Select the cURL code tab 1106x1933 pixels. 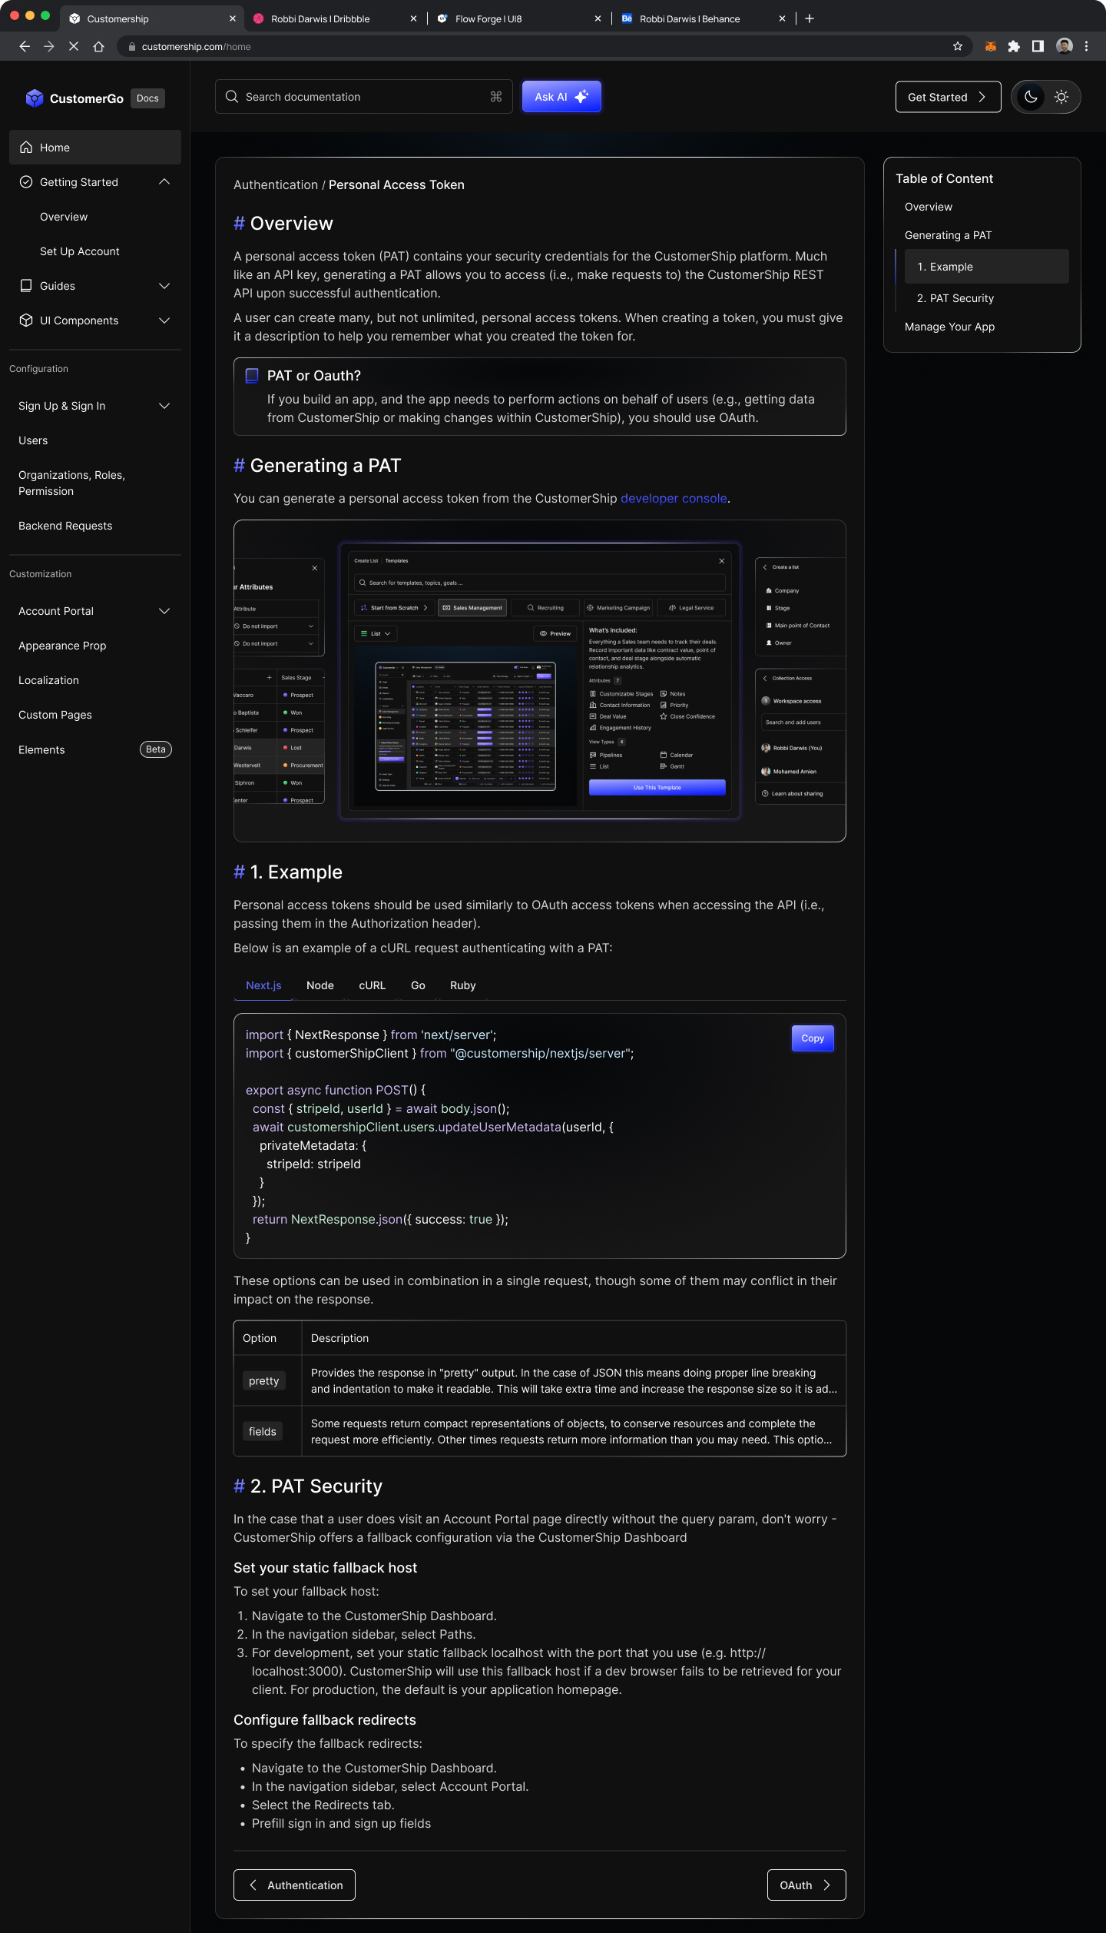372,985
